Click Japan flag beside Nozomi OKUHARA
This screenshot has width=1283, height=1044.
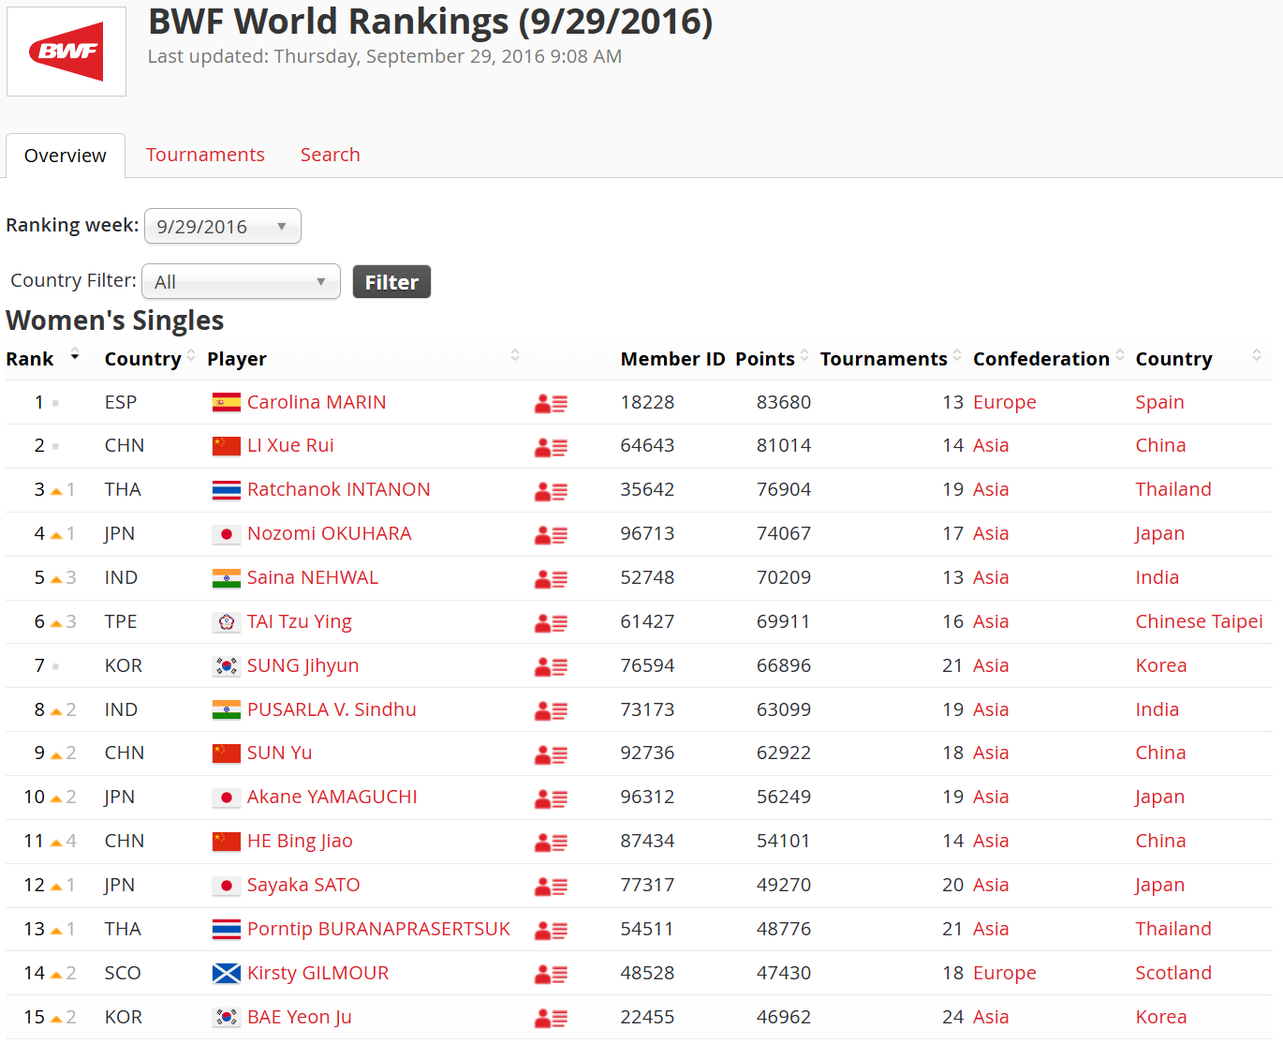click(227, 534)
